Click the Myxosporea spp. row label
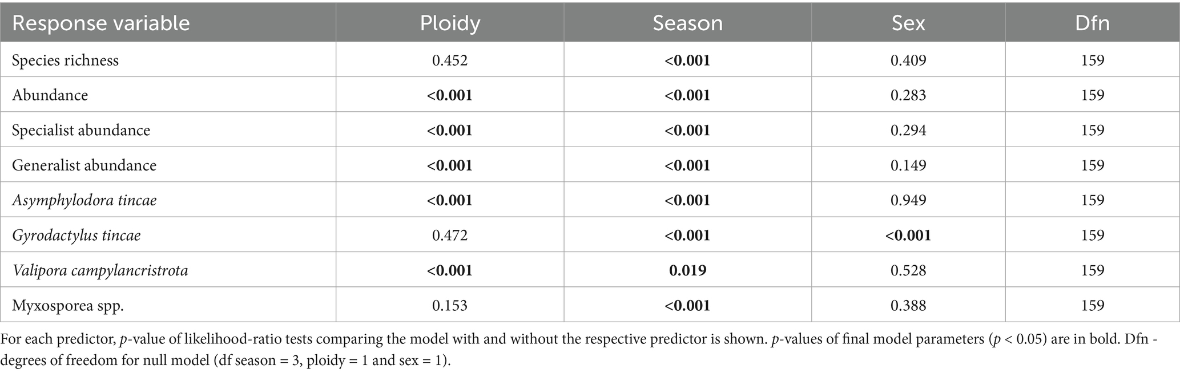 click(x=68, y=306)
